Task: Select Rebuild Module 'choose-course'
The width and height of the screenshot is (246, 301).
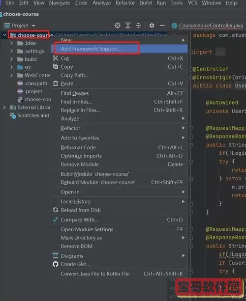Action: tap(119, 182)
